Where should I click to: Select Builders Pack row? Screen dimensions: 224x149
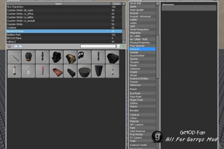[64, 35]
